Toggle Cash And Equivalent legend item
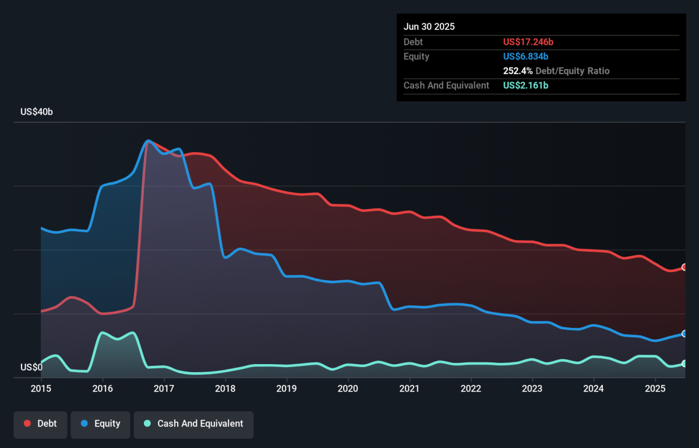The height and width of the screenshot is (448, 699). click(193, 424)
